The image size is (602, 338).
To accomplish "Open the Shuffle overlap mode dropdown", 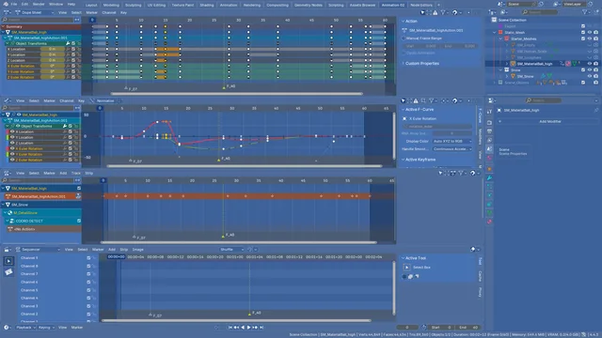I will [232, 250].
